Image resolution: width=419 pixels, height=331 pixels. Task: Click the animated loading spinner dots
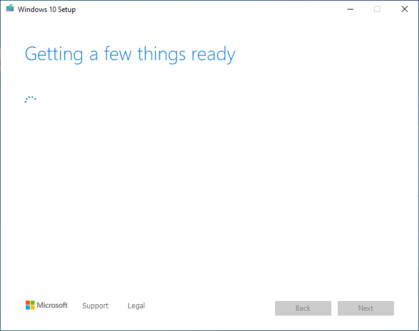click(30, 100)
